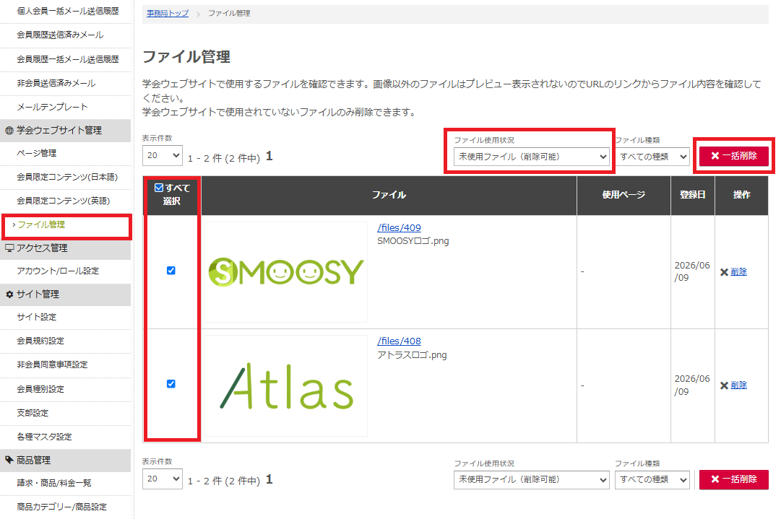Click the gear icon beside サイト管理
The image size is (781, 519).
[9, 294]
